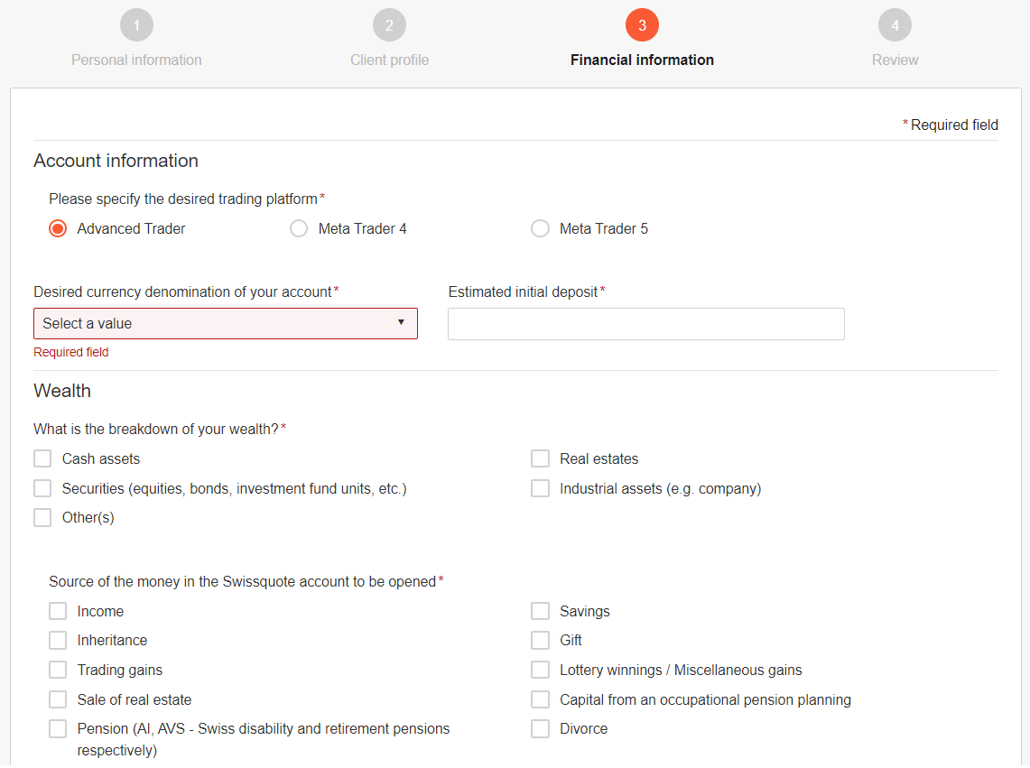
Task: Tick the Trading gains checkbox
Action: (x=58, y=671)
